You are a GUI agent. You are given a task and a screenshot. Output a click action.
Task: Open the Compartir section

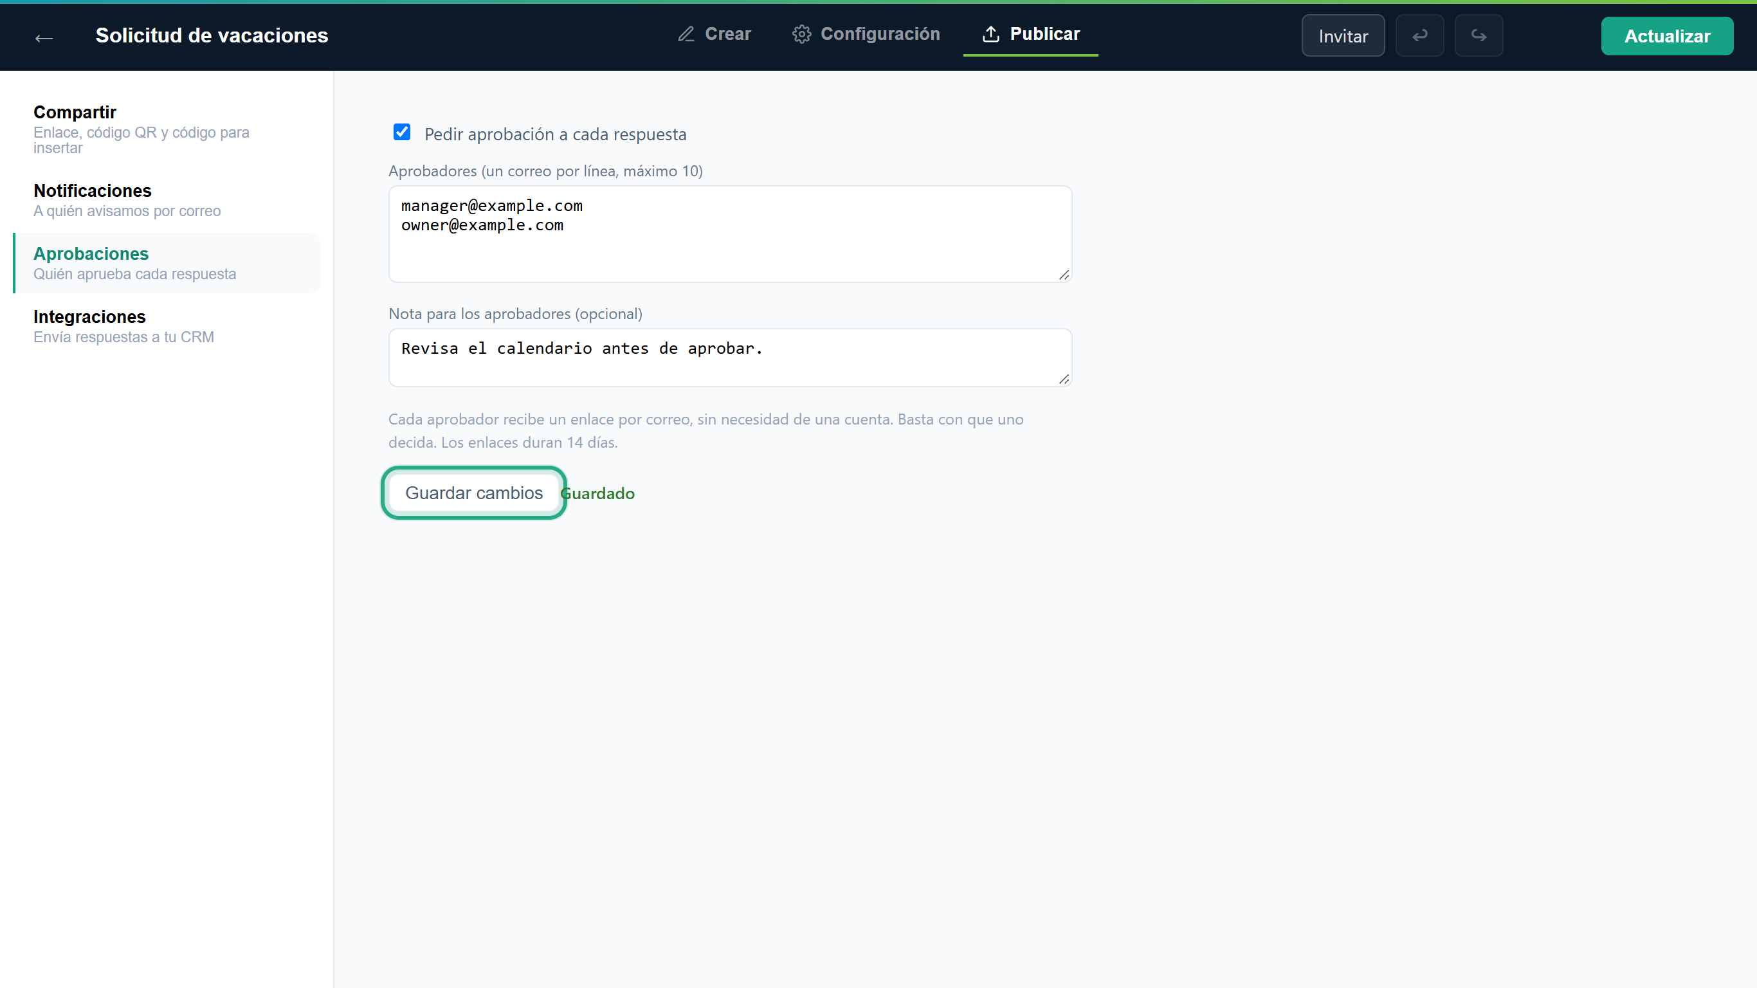[167, 129]
